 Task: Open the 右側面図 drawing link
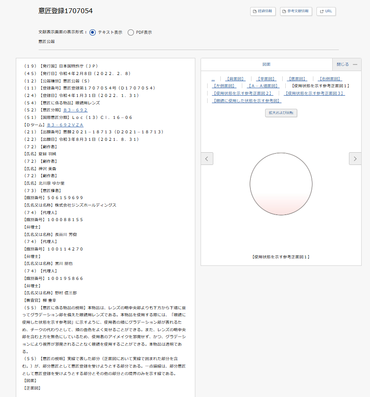click(x=330, y=79)
